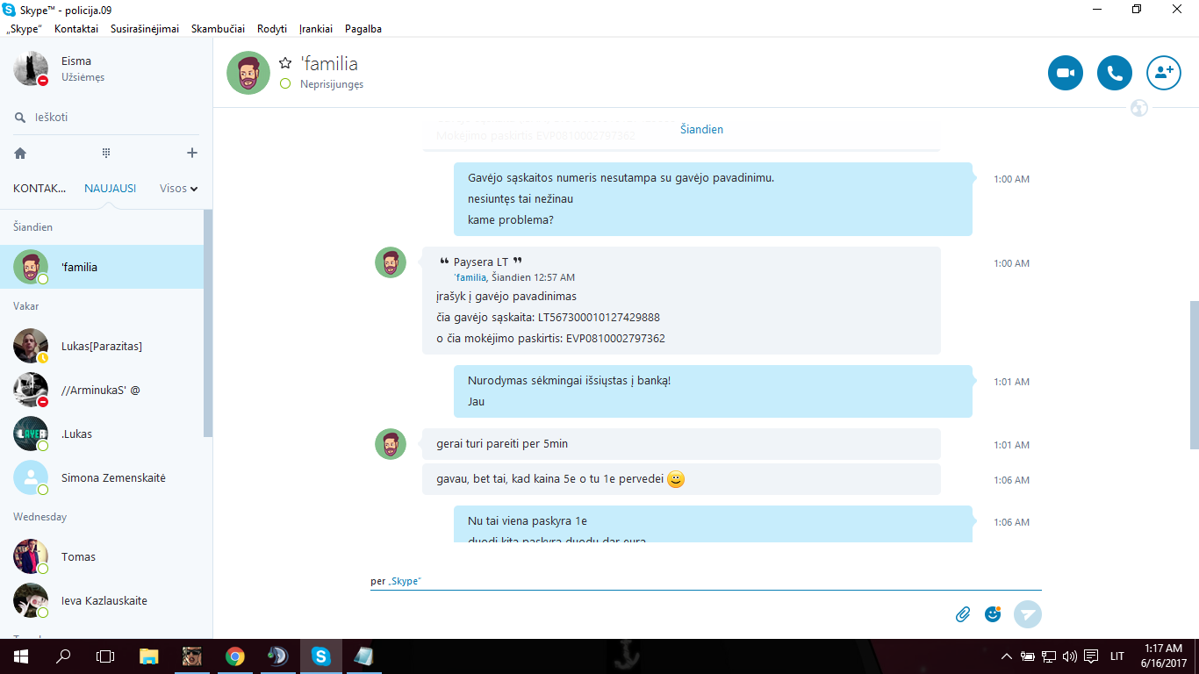Open the Susirašinėjimai menu
The height and width of the screenshot is (674, 1199).
click(145, 29)
